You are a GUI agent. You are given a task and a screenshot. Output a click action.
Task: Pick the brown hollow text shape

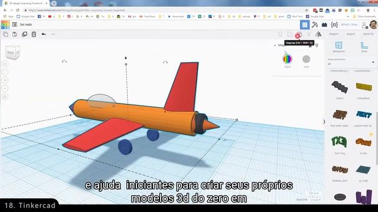coord(340,170)
